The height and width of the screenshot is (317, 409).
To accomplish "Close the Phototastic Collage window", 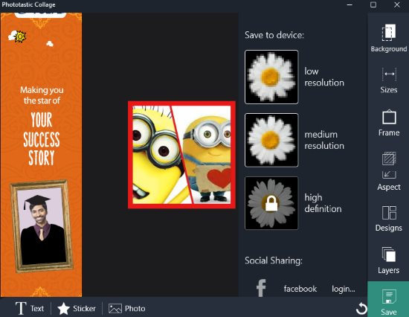I will click(x=397, y=4).
